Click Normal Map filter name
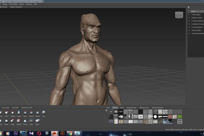Image resolution: width=204 pixels, height=136 pixels. point(197,30)
